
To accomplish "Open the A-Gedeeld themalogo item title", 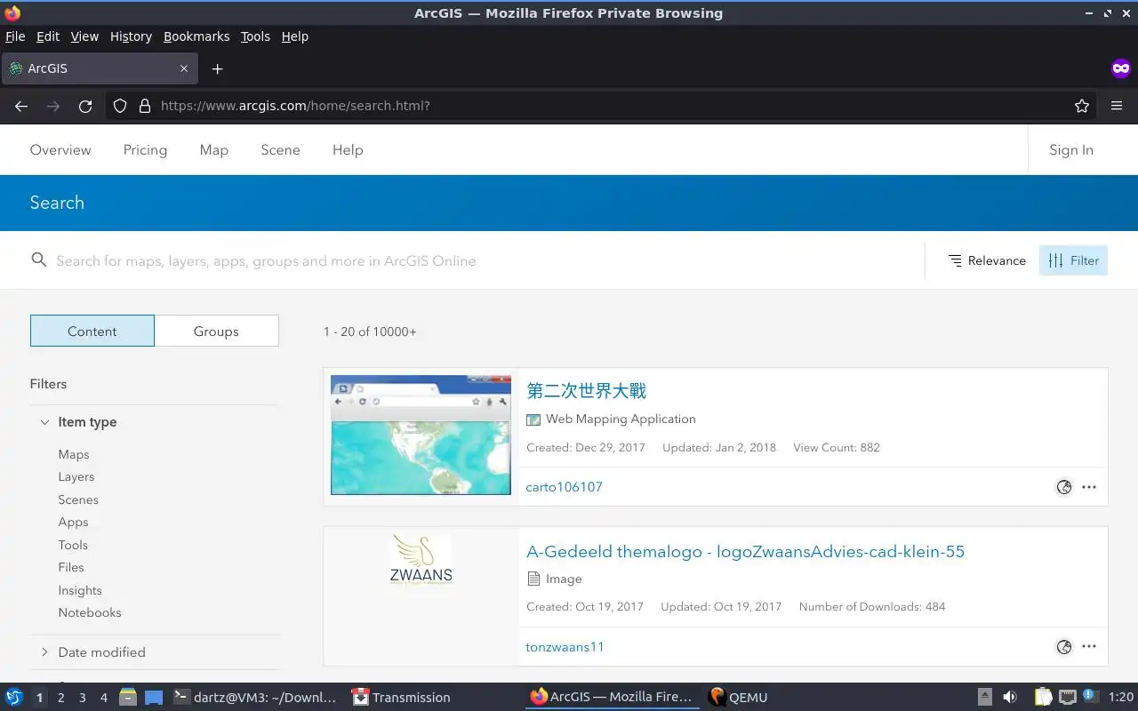I will click(x=745, y=552).
